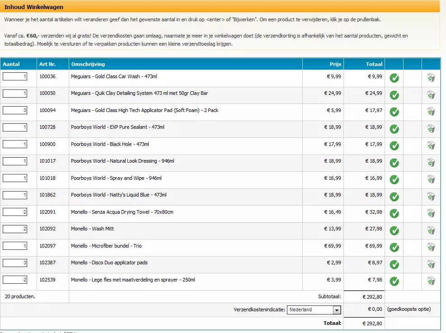
Task: Click quantity input for EXP Pure Sealant
Action: [15, 127]
